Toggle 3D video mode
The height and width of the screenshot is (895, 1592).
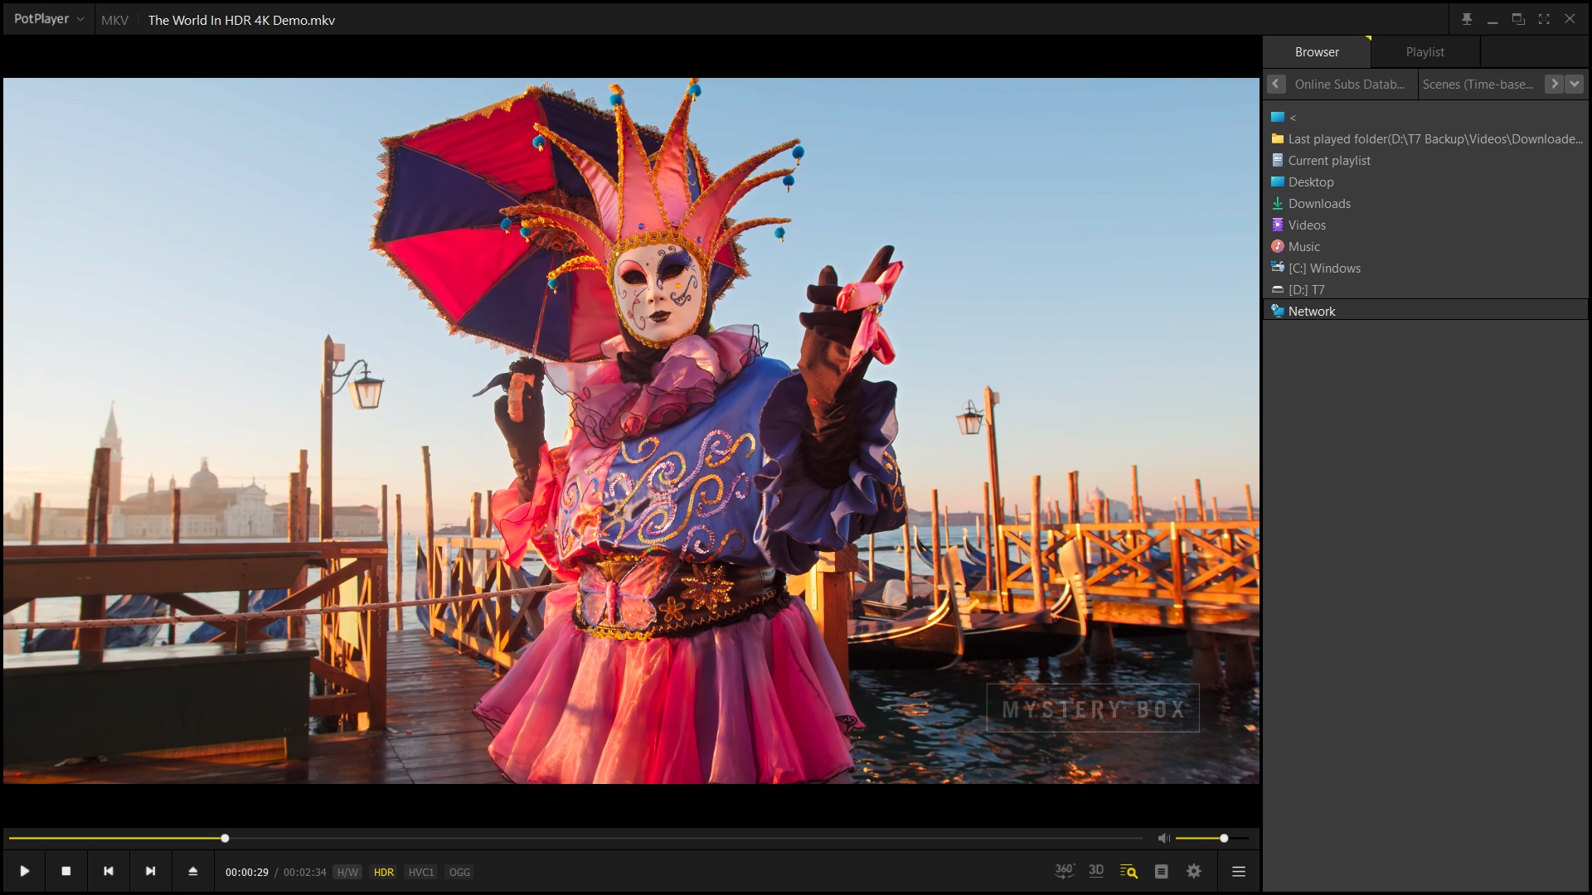pos(1096,871)
